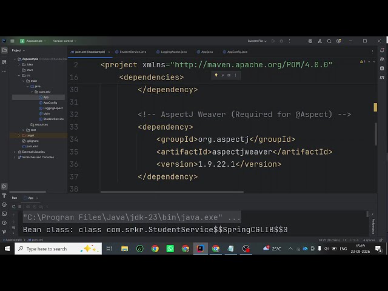The width and height of the screenshot is (388, 291).
Task: Debug the current file
Action: [281, 41]
